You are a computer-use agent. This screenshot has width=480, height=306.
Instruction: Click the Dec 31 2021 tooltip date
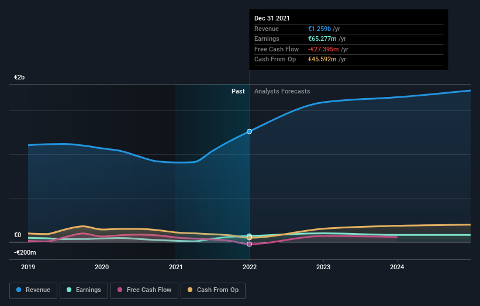tap(272, 18)
